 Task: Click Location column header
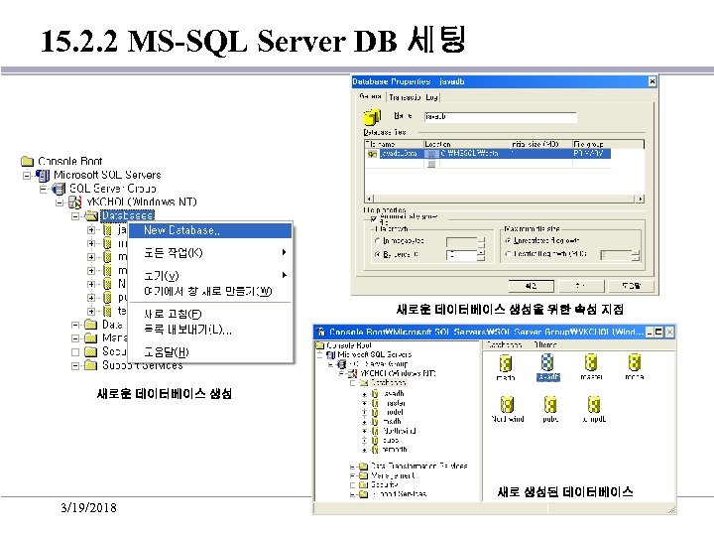(467, 144)
